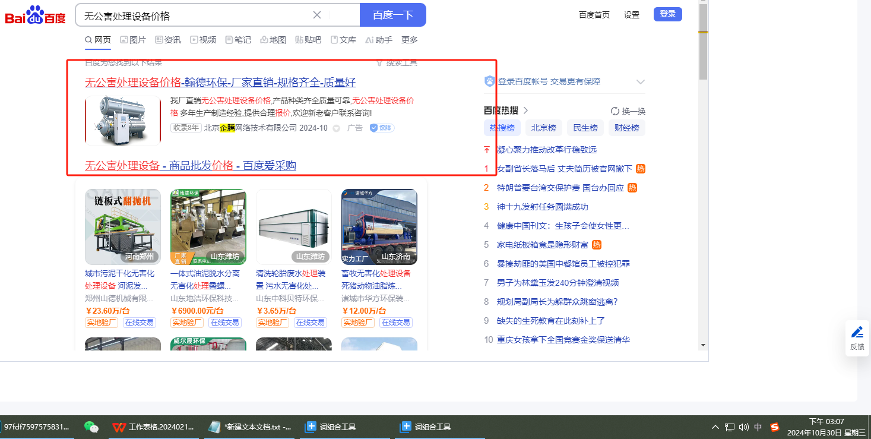Open 登录百度帐号 交易更有保障 link
Viewport: 871px width, 439px height.
pyautogui.click(x=549, y=81)
